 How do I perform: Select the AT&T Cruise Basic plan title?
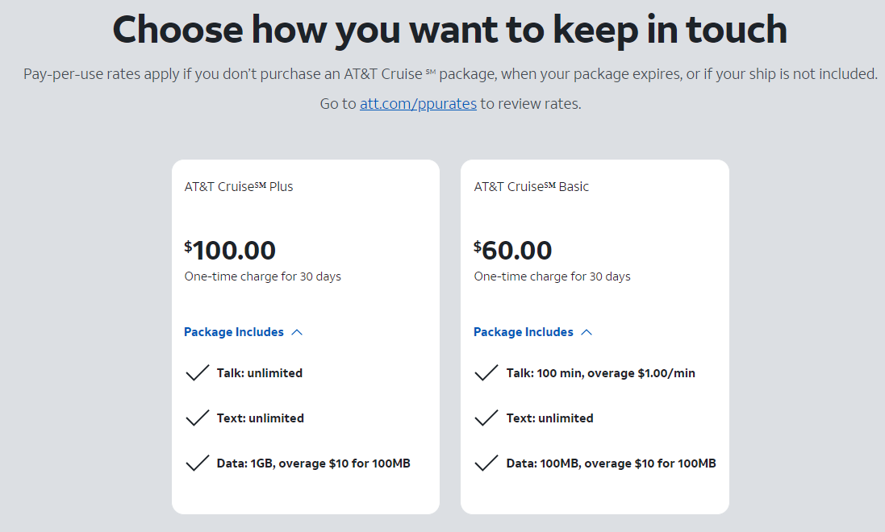[x=532, y=186]
